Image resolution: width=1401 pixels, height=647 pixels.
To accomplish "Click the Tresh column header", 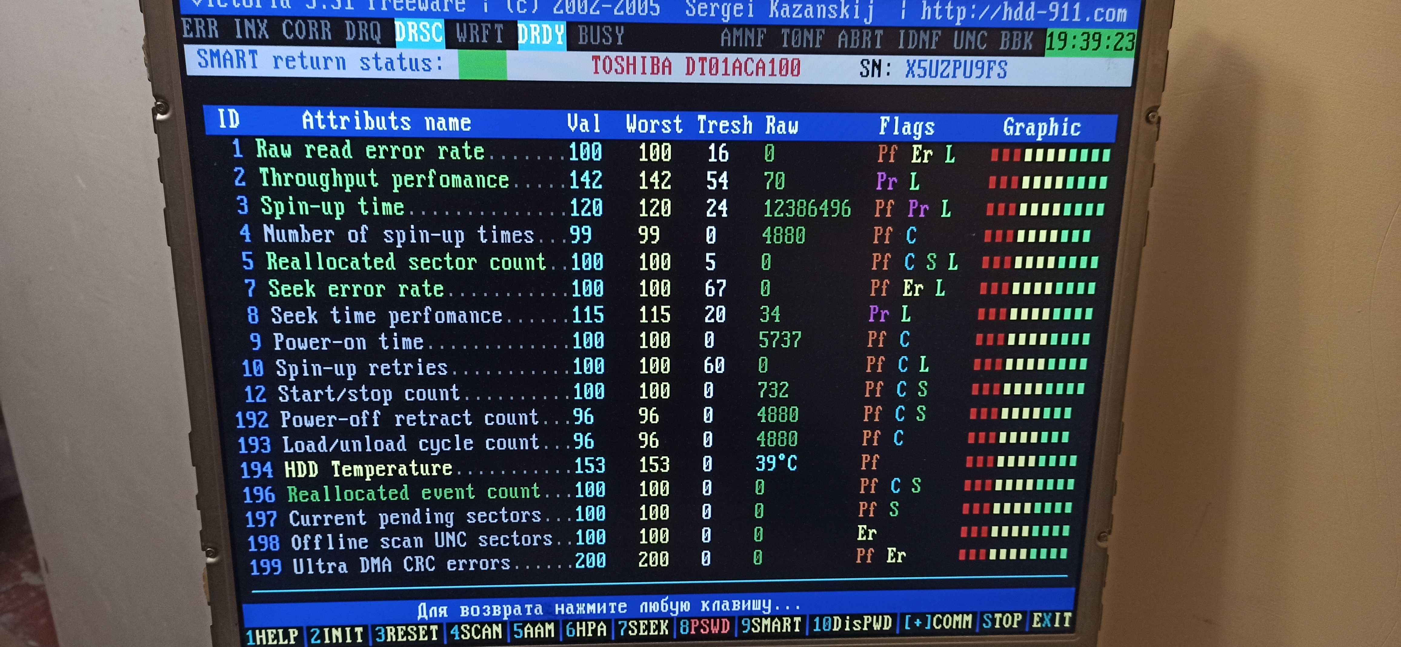I will pos(724,125).
